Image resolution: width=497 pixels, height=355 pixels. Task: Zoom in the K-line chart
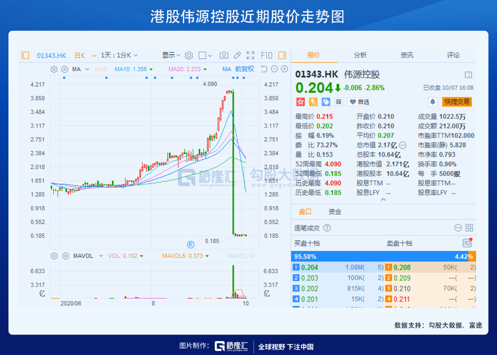coord(285,69)
